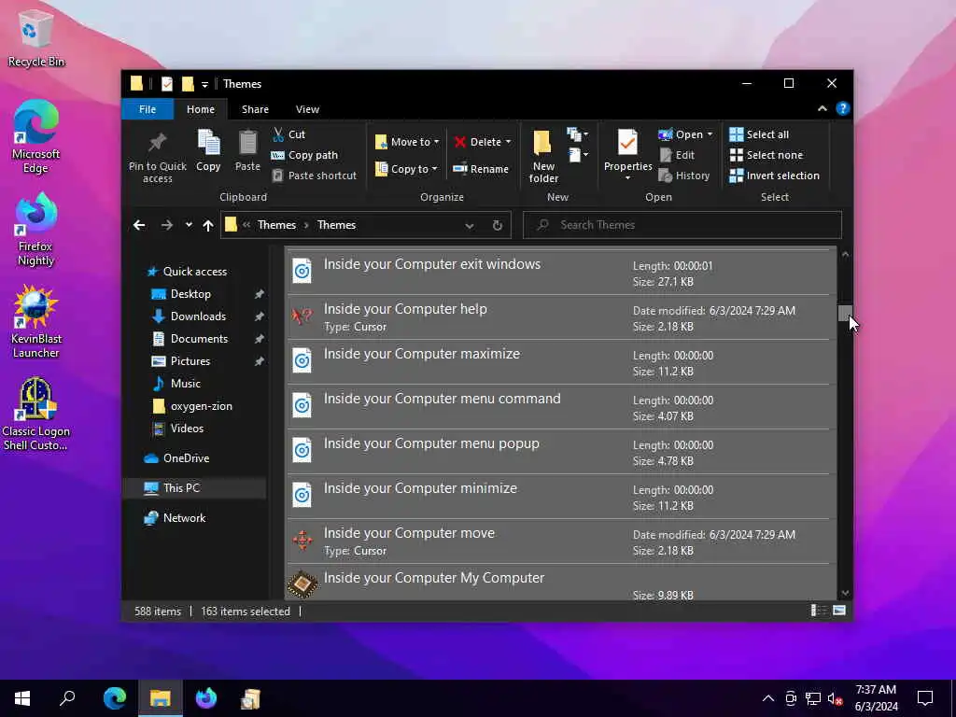
Task: Switch to large icons view in status bar
Action: (839, 611)
